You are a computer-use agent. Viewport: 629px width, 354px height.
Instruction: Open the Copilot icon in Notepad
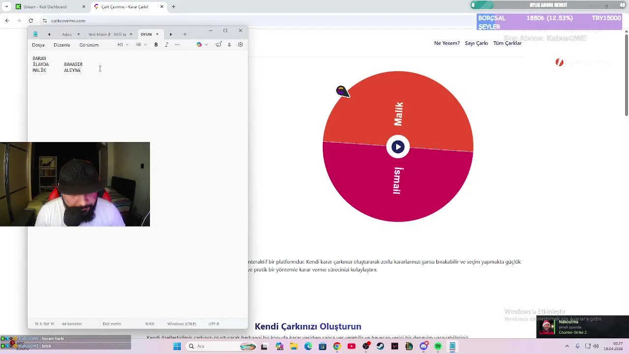(199, 45)
